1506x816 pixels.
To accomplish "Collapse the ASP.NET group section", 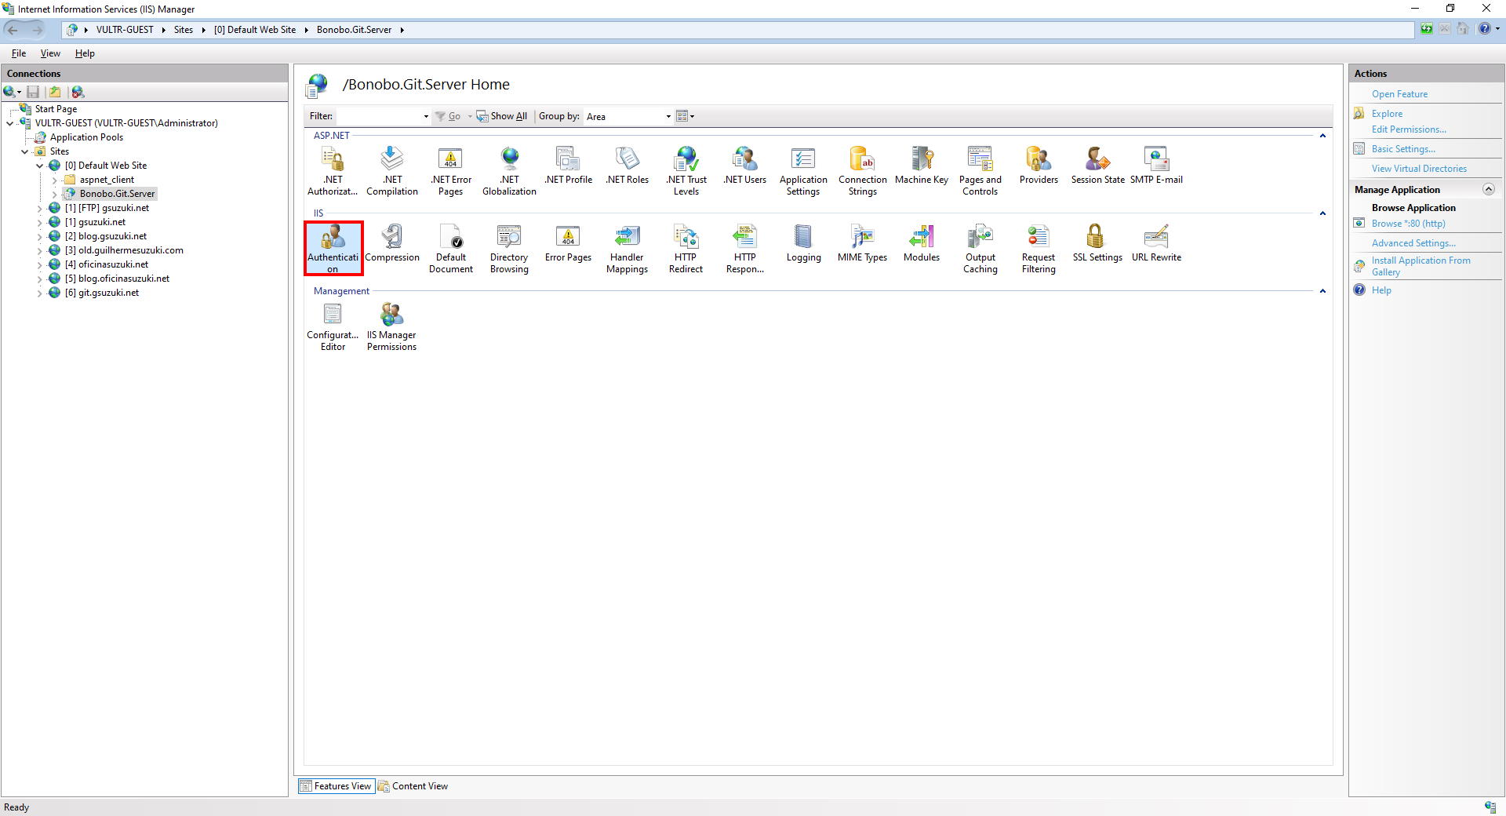I will [x=1322, y=136].
